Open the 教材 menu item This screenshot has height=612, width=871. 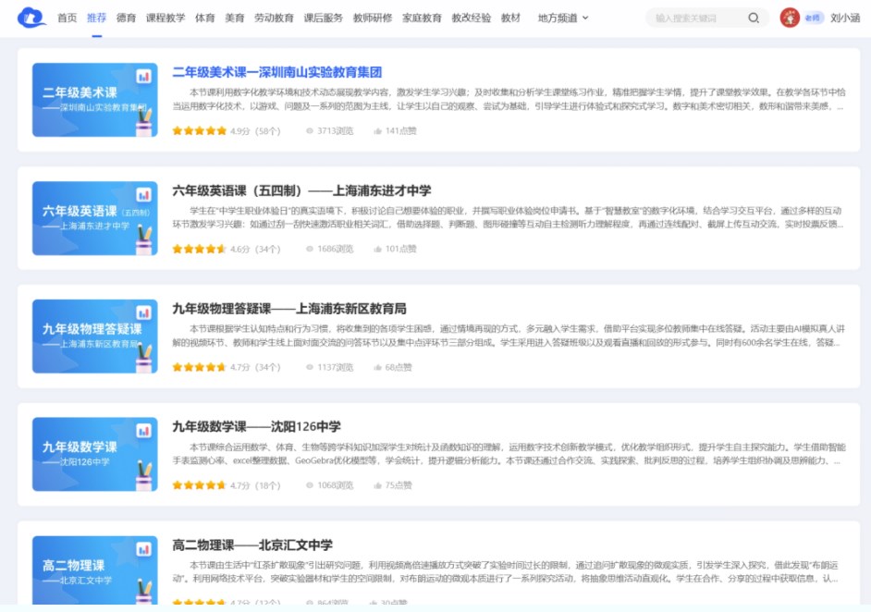510,18
